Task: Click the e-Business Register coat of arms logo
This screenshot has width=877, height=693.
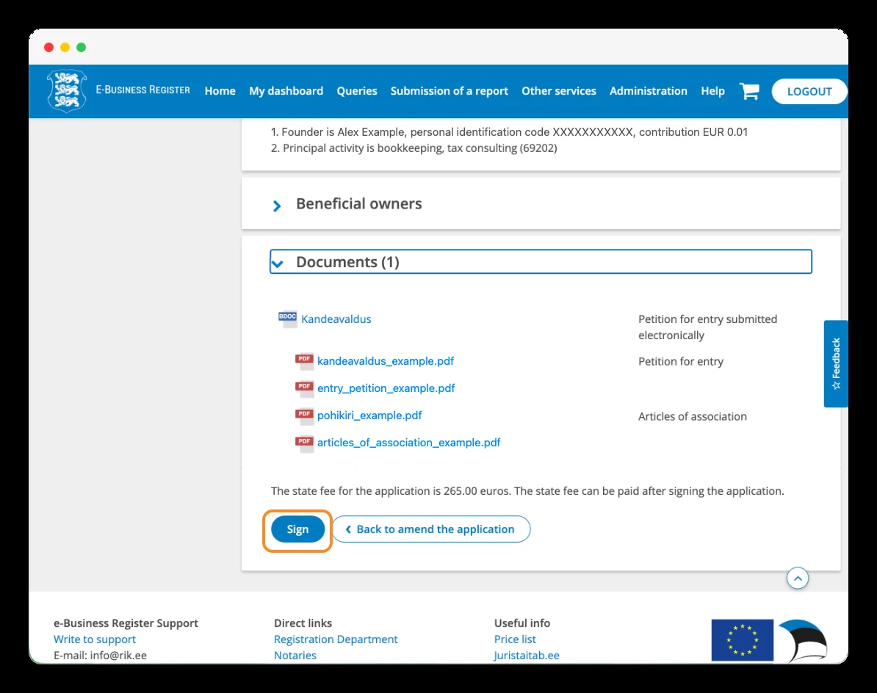Action: point(67,91)
